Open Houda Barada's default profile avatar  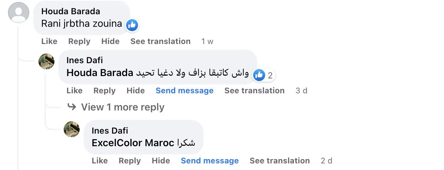click(x=19, y=13)
